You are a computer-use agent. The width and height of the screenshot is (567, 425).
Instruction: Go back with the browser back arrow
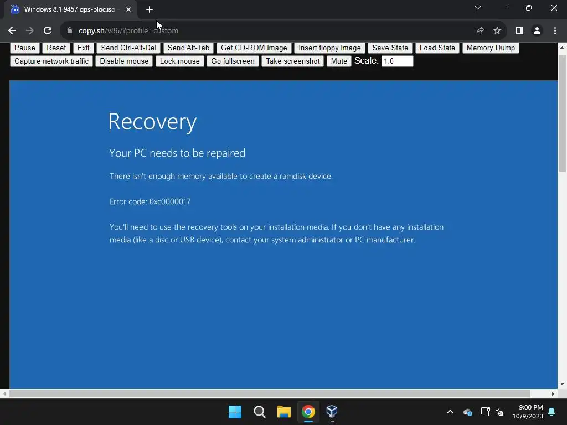tap(12, 31)
